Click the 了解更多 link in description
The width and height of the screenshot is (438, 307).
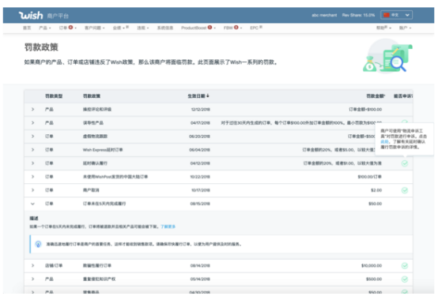tap(168, 227)
